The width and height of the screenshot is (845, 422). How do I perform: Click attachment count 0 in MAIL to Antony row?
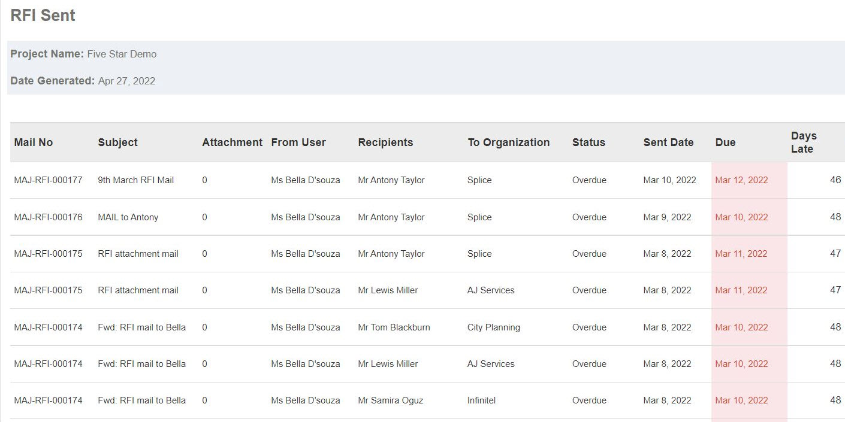pos(204,217)
